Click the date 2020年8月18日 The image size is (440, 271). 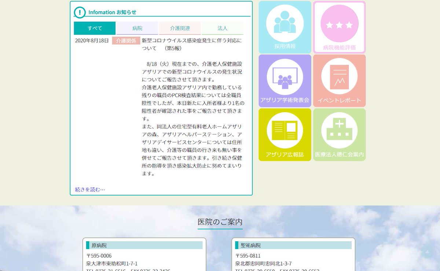tap(92, 41)
